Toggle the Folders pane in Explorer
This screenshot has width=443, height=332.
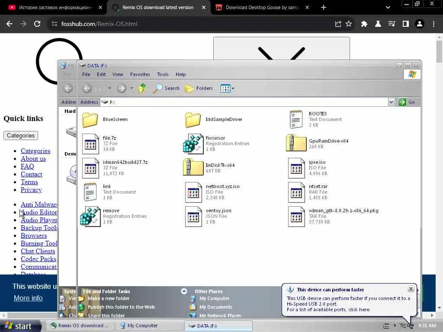199,88
